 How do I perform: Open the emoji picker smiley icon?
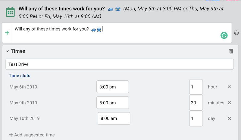(236, 33)
